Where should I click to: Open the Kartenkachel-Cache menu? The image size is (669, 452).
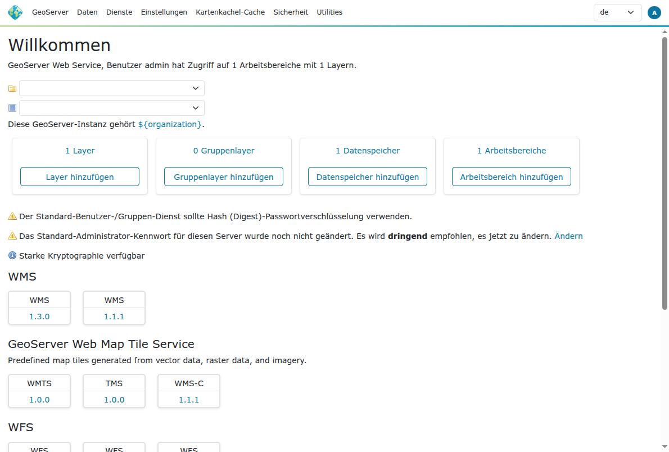click(230, 12)
